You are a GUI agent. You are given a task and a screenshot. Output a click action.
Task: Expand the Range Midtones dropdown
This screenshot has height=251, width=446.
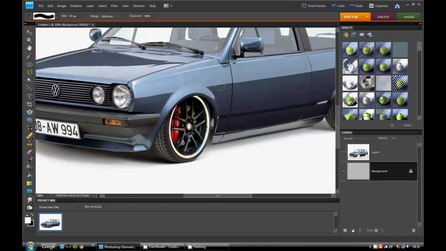pyautogui.click(x=113, y=16)
